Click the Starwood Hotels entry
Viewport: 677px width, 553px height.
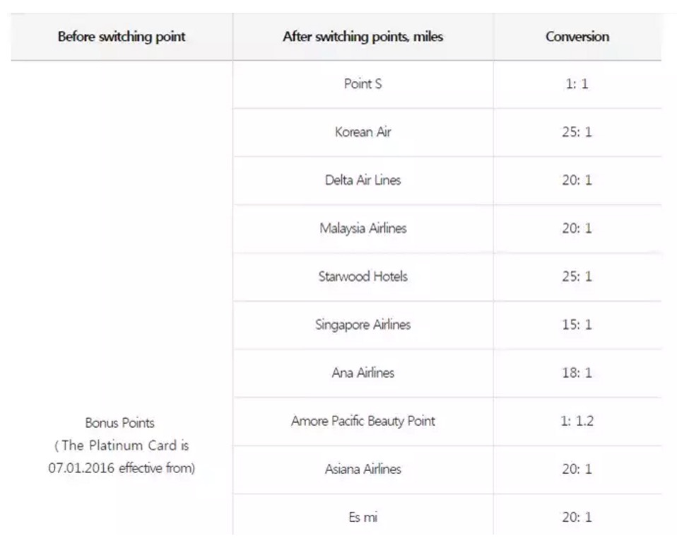363,276
